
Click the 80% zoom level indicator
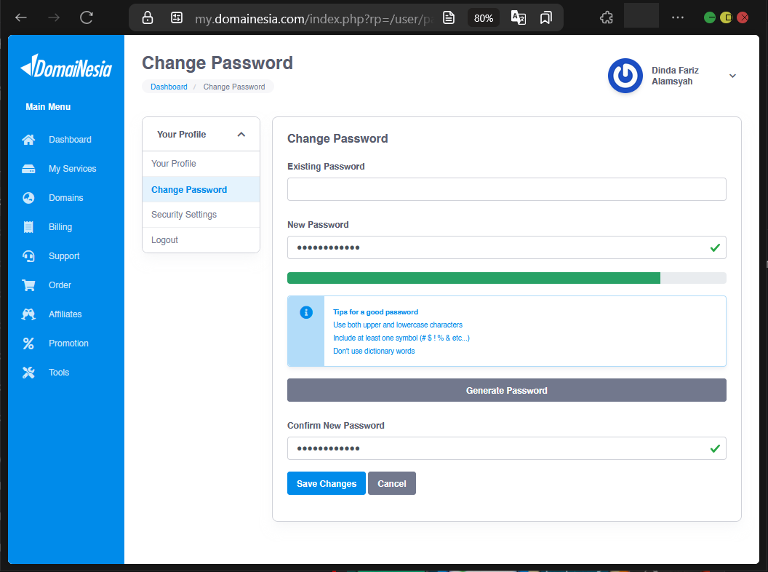(484, 18)
